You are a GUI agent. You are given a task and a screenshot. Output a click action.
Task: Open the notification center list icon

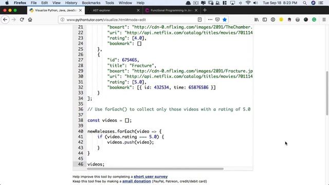tap(321, 3)
